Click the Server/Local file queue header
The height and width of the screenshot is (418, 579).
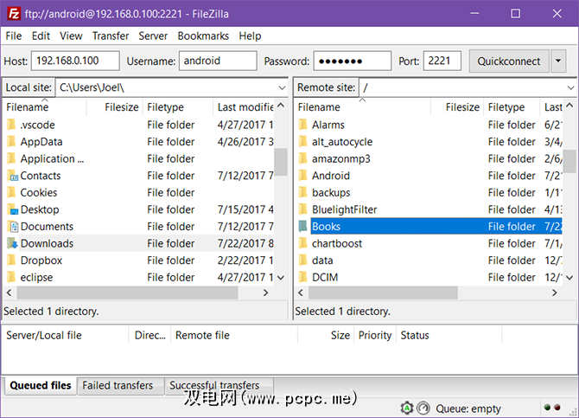click(x=66, y=335)
